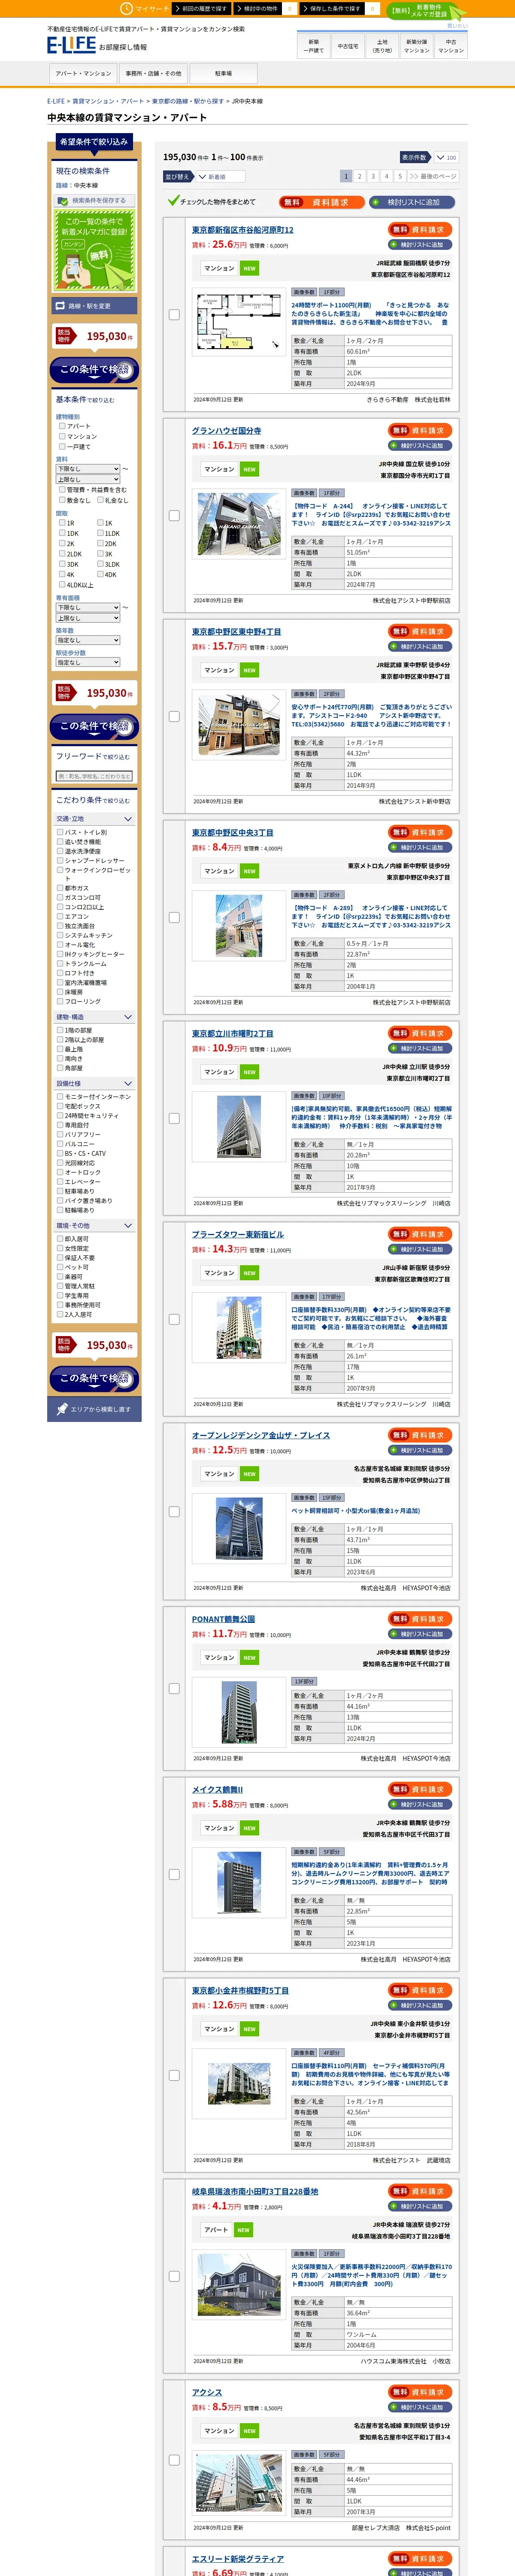Request 資料請求 for 東京都小金井市梶野町5丁目
This screenshot has width=515, height=2576.
tap(420, 1990)
